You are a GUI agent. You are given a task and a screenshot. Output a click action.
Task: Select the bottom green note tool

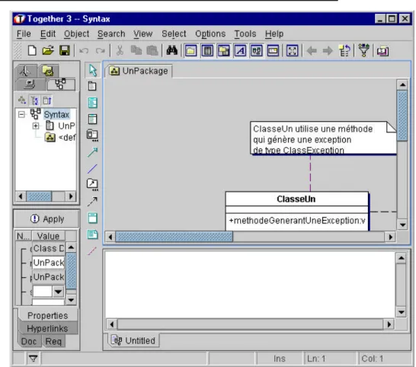[x=93, y=235]
